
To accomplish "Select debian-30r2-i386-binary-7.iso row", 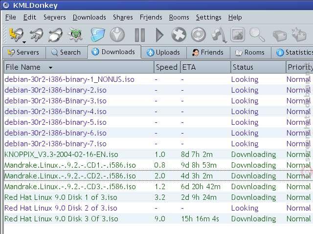I will click(x=158, y=144).
